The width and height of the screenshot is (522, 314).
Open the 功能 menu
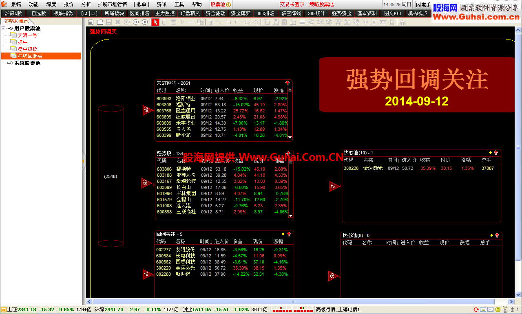[34, 4]
